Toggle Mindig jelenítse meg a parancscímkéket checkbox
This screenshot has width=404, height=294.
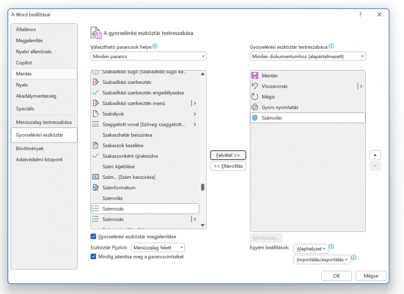(x=93, y=256)
